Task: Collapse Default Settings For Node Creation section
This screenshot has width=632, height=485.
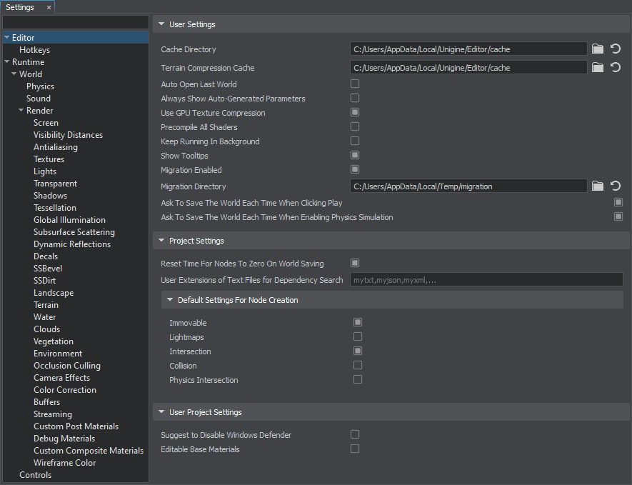Action: coord(170,300)
